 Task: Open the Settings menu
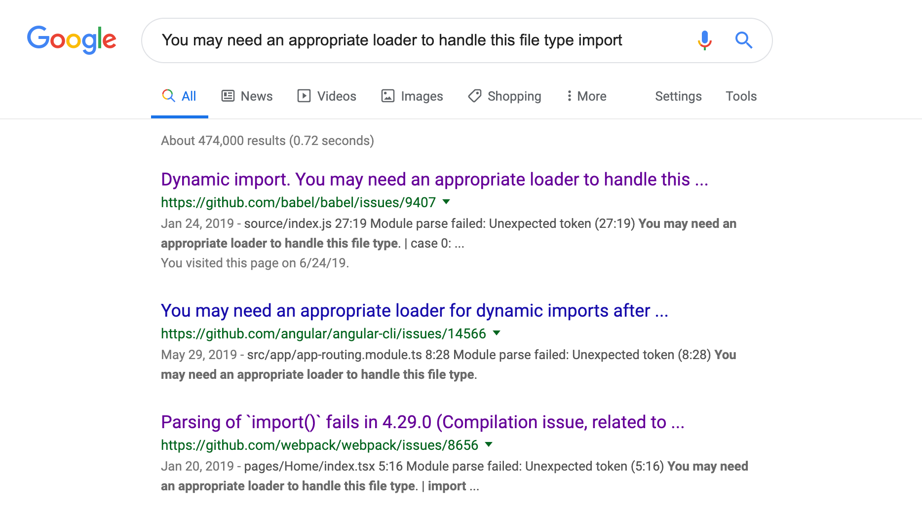click(678, 96)
